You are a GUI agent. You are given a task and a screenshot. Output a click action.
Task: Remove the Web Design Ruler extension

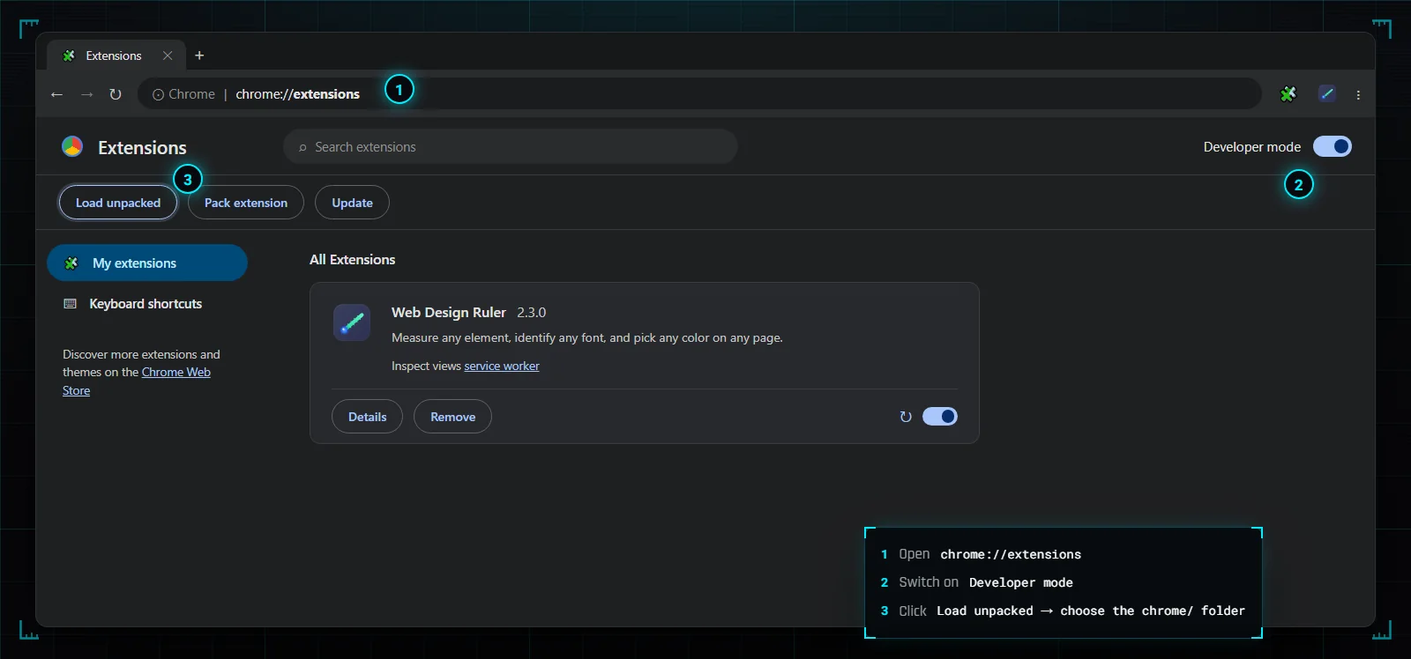[x=452, y=417]
